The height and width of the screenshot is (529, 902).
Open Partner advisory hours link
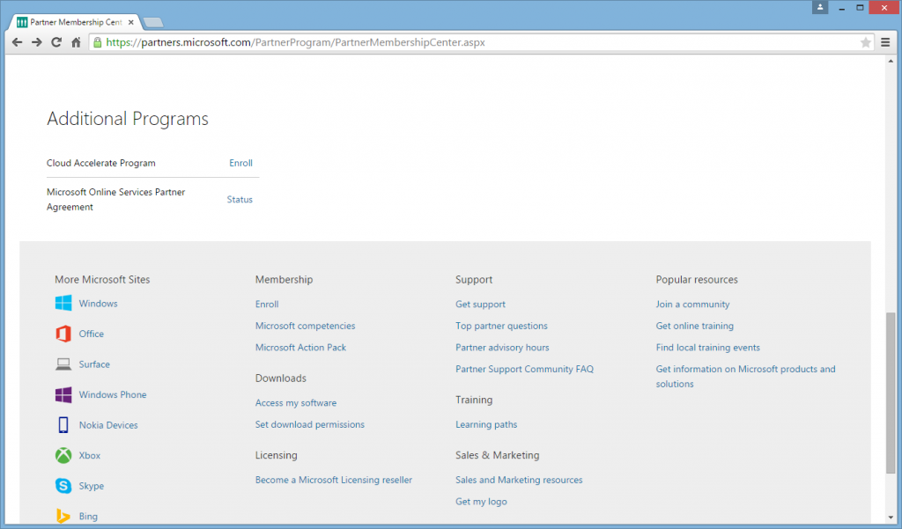pyautogui.click(x=502, y=348)
